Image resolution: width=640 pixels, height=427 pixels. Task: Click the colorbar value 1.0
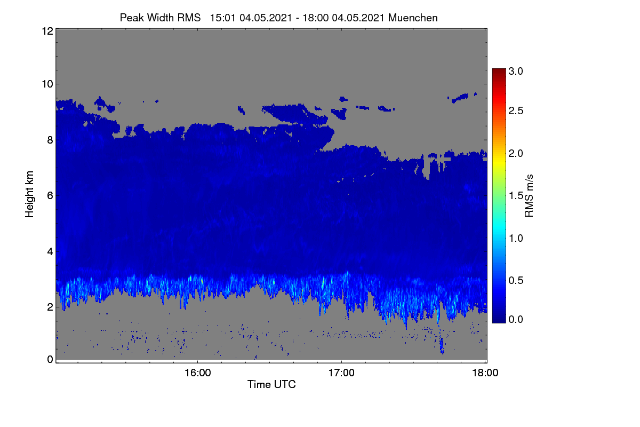click(515, 238)
